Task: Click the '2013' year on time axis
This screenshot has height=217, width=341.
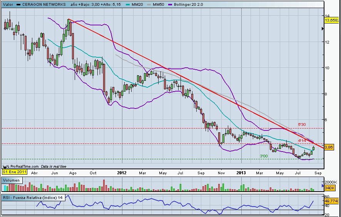Action: (241, 173)
